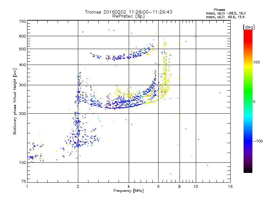Click the x-axis tick label '16'

coord(230,186)
